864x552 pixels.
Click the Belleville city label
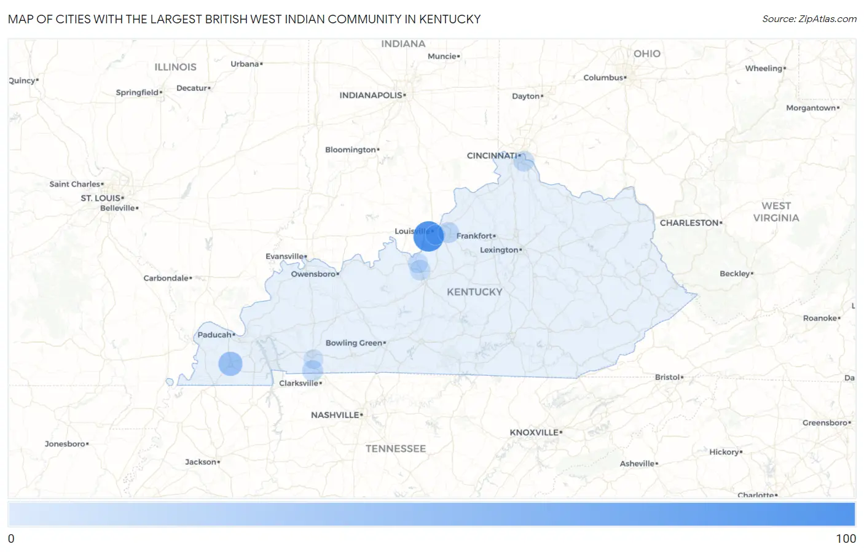[118, 208]
